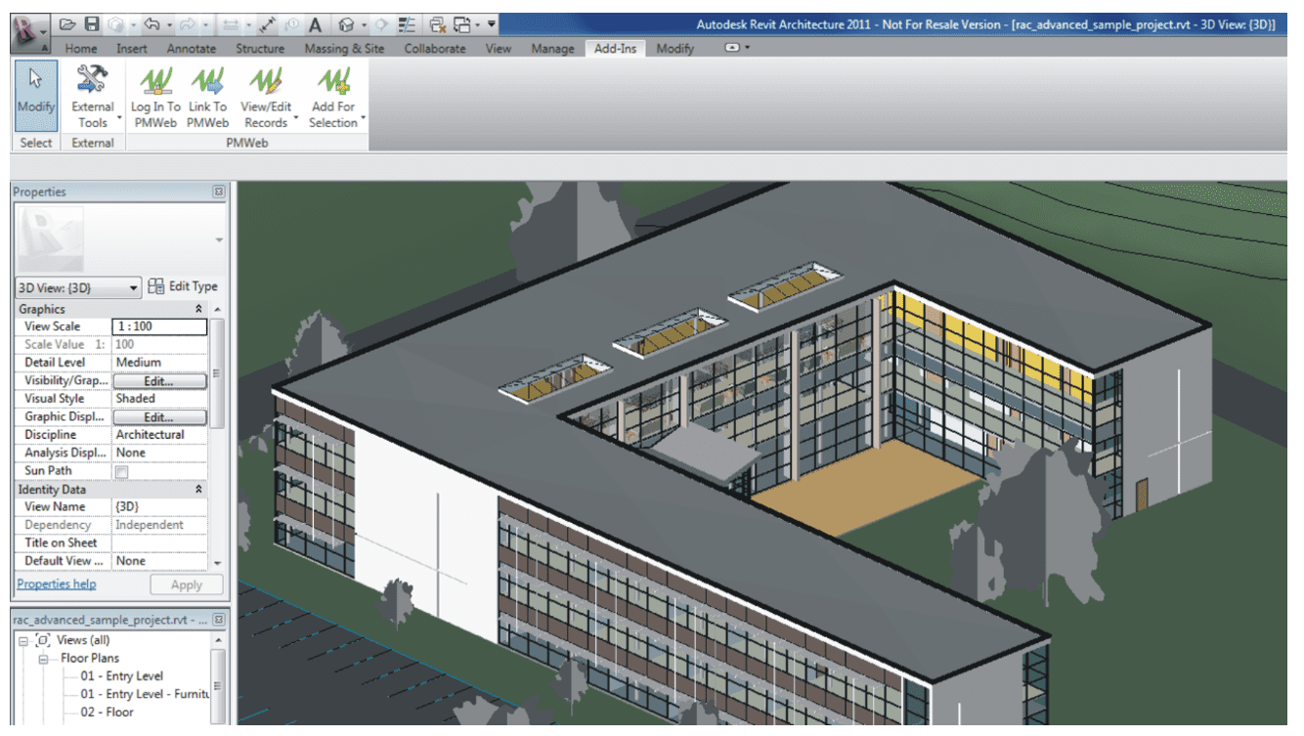The height and width of the screenshot is (736, 1304).
Task: Open the Manage ribbon tab
Action: point(552,48)
